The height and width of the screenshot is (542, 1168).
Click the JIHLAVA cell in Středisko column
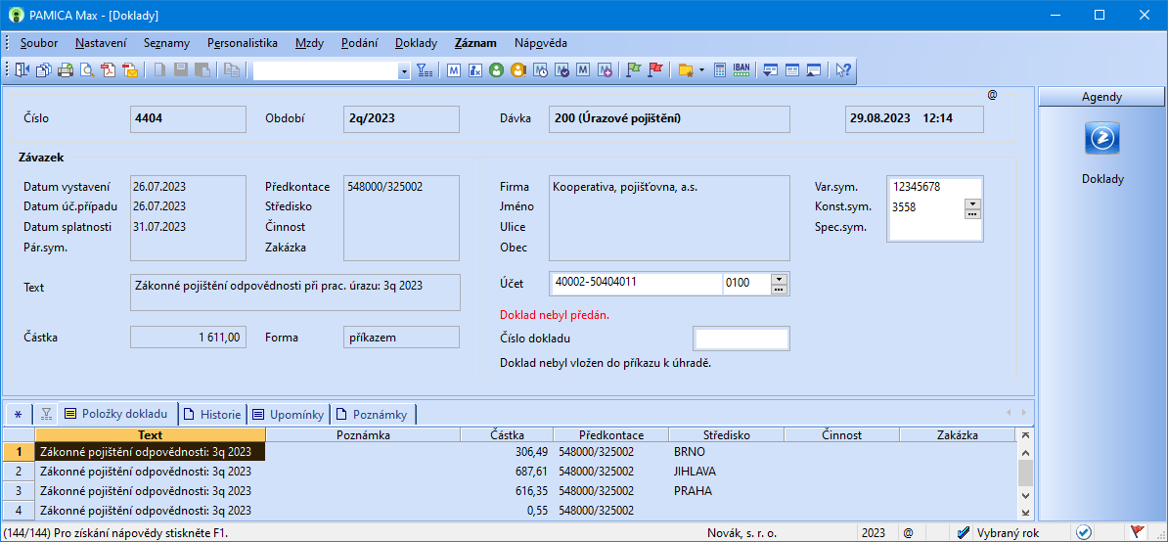tap(726, 472)
